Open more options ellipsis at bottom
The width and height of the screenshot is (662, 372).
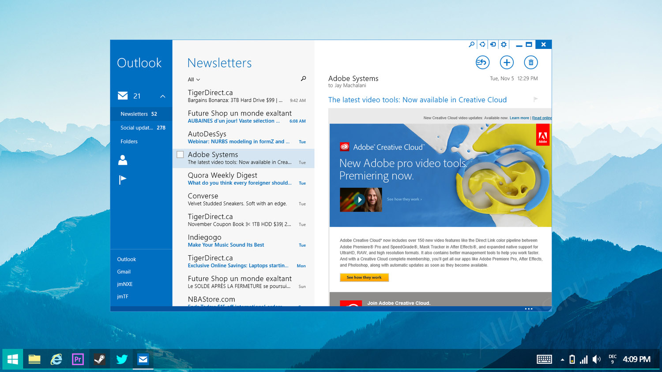pos(529,309)
